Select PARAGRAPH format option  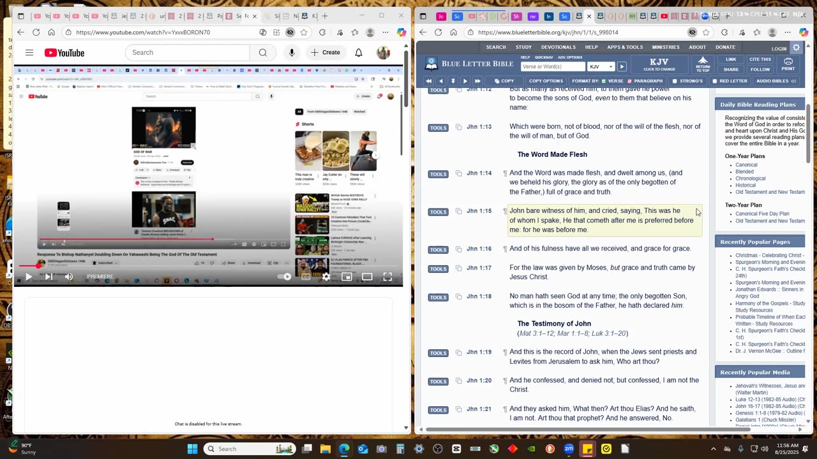645,81
